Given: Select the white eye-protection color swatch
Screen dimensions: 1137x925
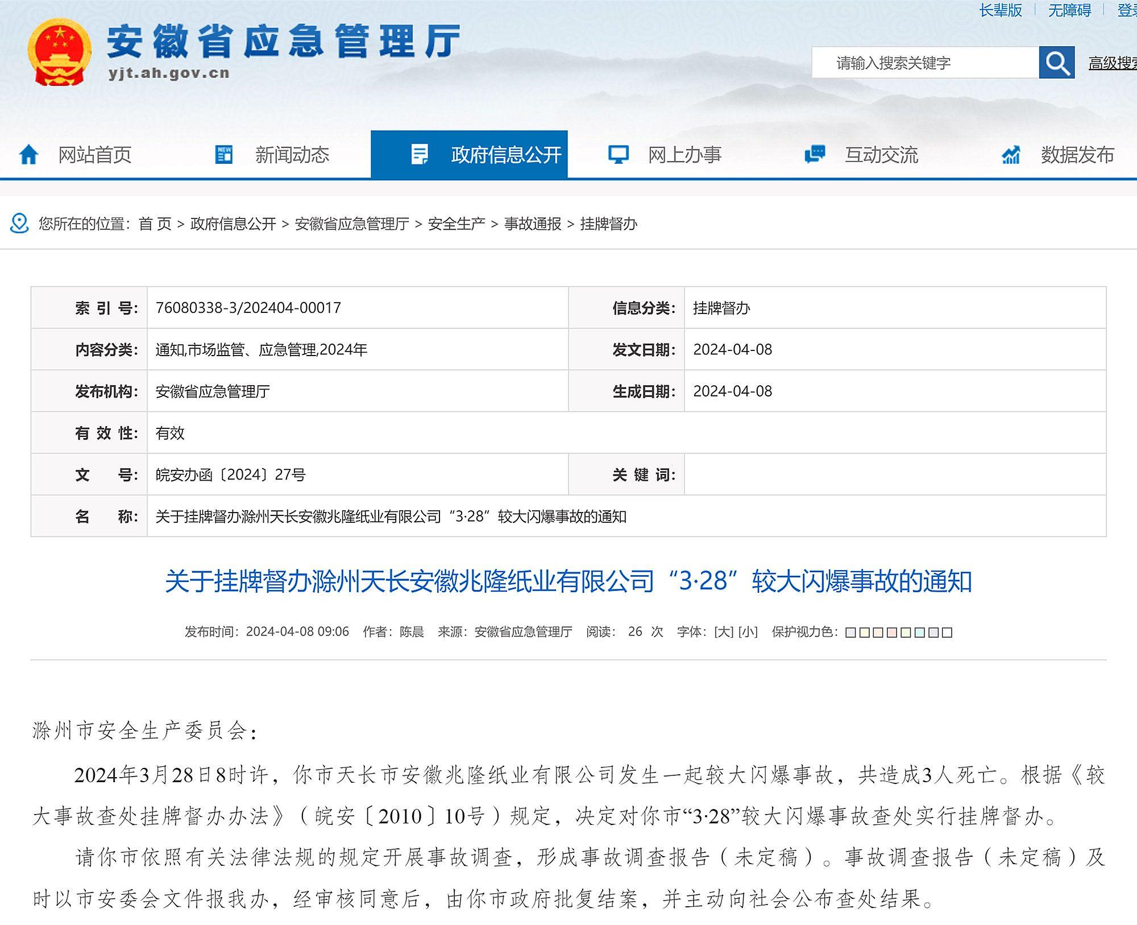Looking at the screenshot, I should (947, 633).
